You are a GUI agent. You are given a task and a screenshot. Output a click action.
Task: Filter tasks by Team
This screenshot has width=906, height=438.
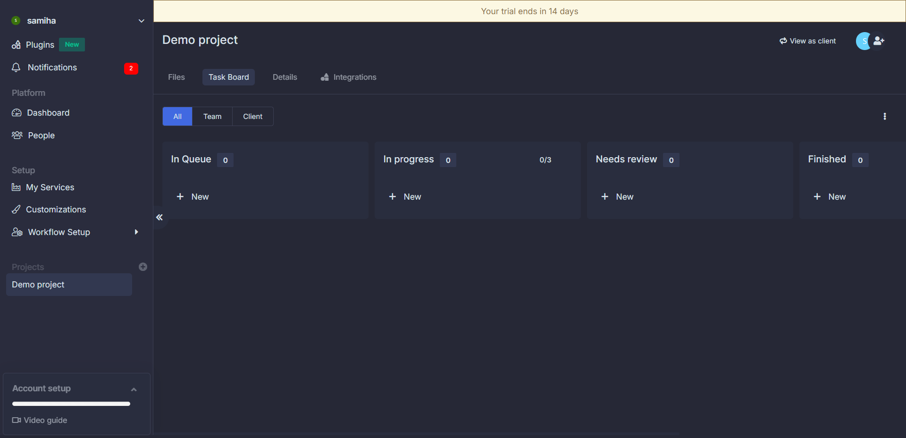tap(212, 116)
